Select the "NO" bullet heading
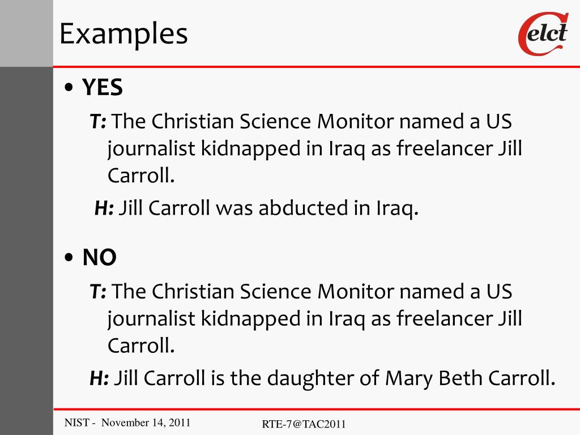 (x=100, y=258)
